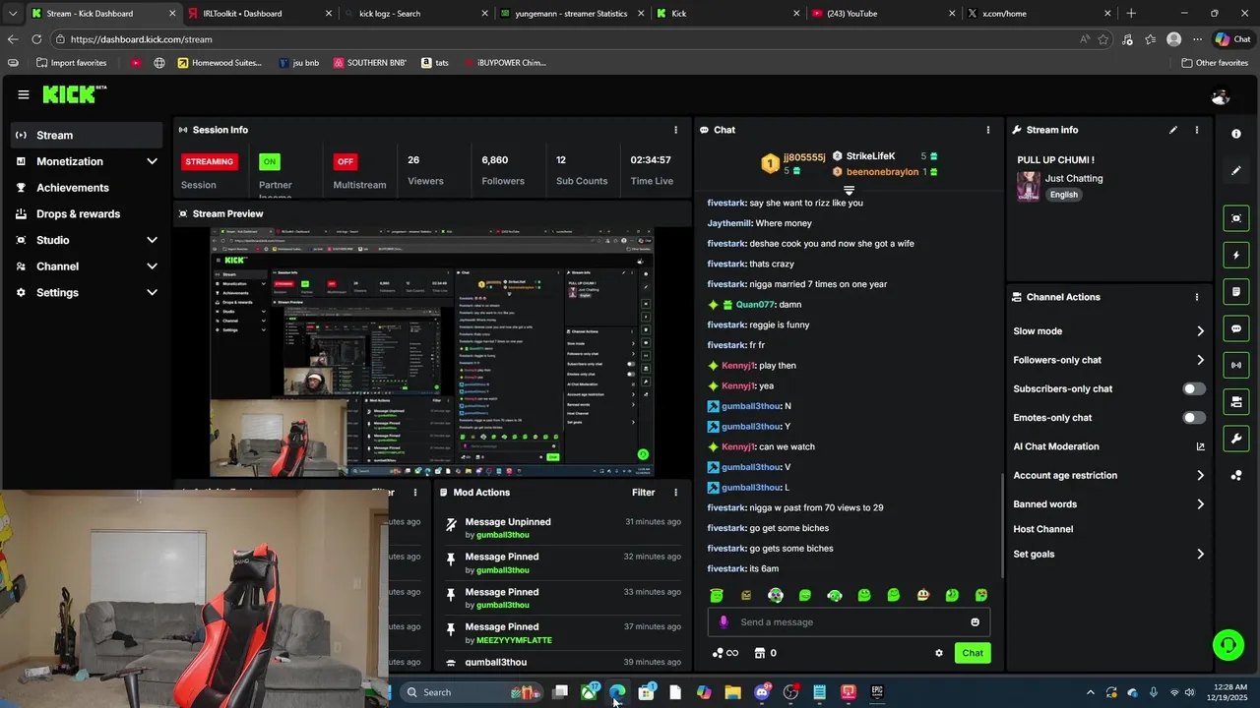This screenshot has height=708, width=1260.
Task: Click the browser address bar URL
Action: click(142, 39)
